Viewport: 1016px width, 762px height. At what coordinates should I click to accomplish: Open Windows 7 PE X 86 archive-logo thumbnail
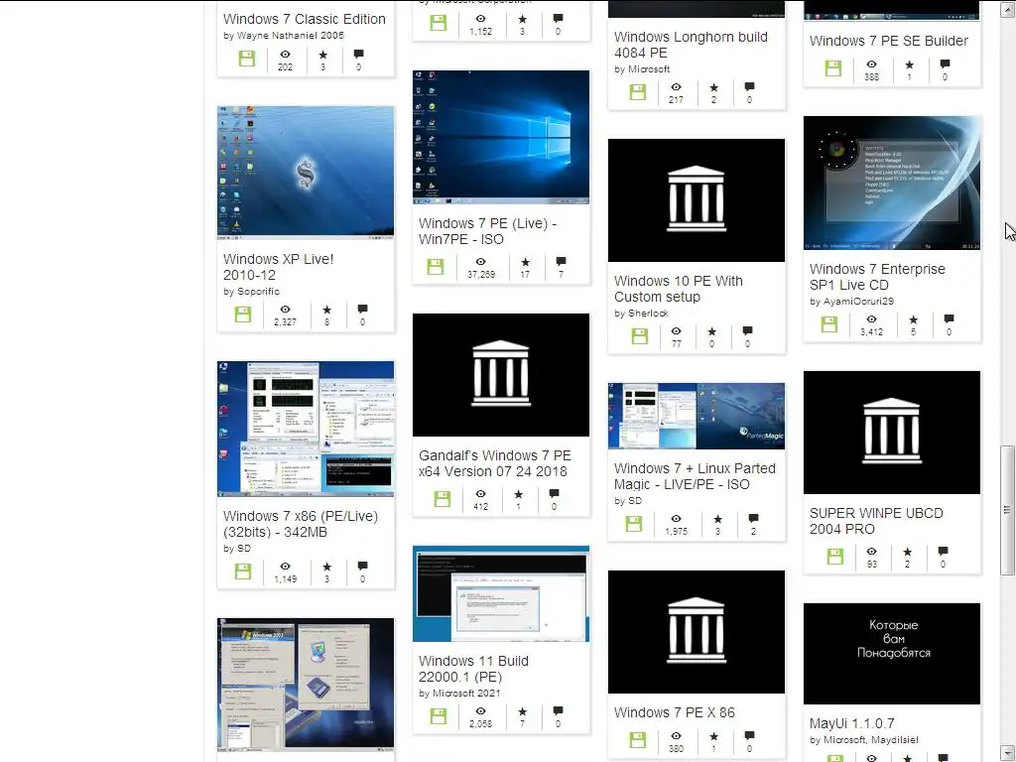696,632
